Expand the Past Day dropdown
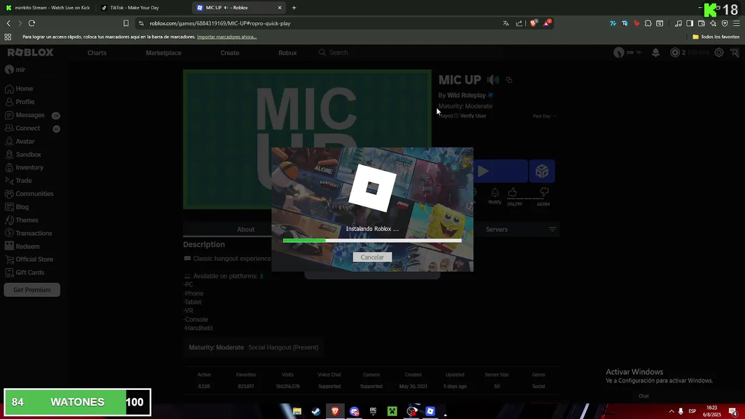 (x=544, y=116)
